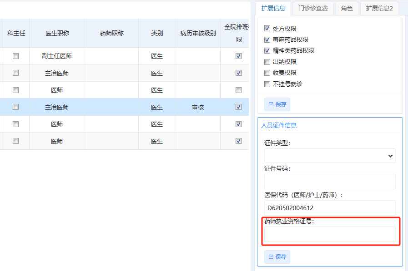Toggle the 精神类药品权限 checkbox

(x=267, y=50)
